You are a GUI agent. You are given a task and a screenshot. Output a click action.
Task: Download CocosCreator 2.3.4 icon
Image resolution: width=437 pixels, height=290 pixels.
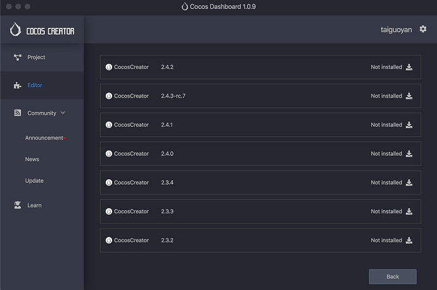[x=409, y=182]
